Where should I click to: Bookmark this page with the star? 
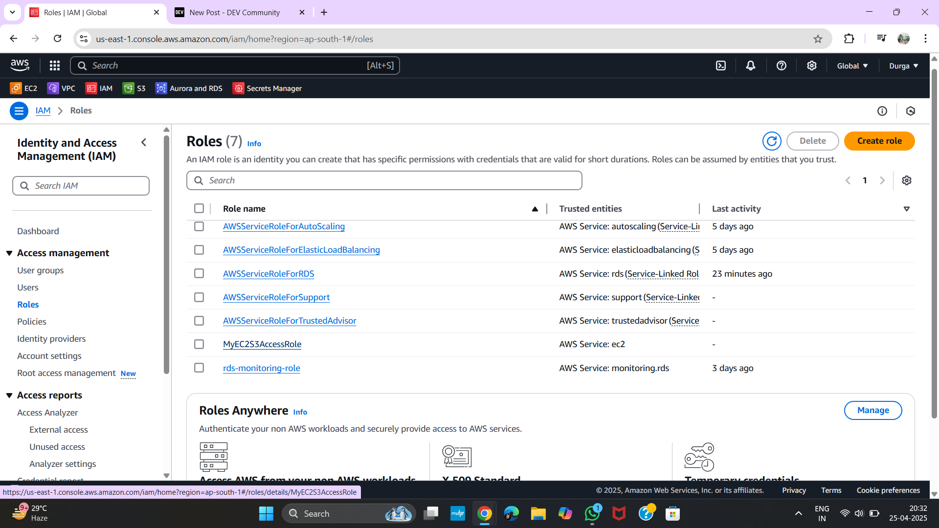(x=818, y=39)
